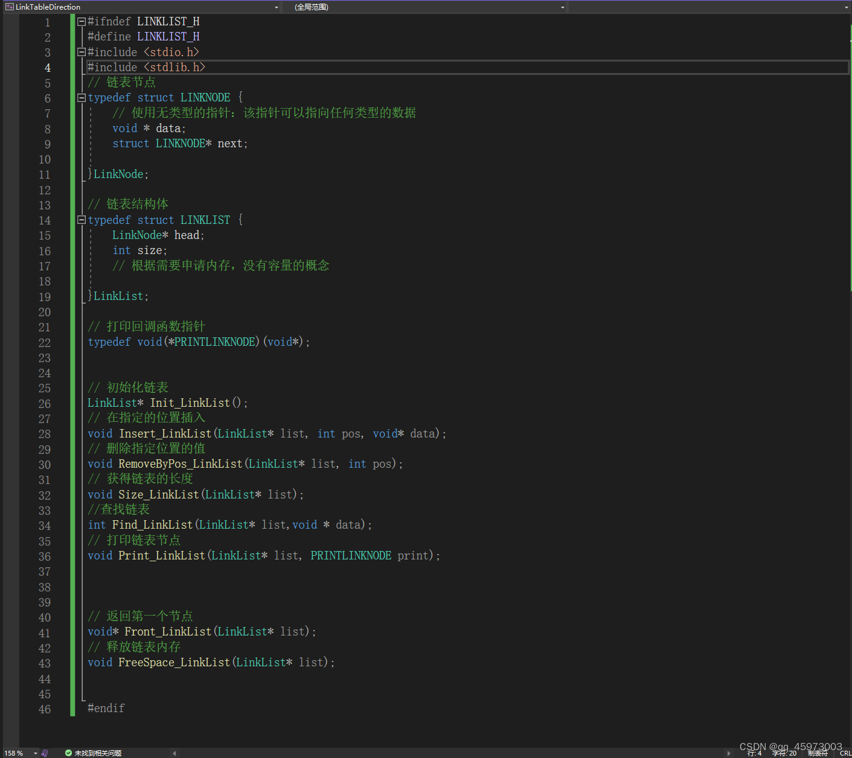This screenshot has width=852, height=758.
Task: Click the code cleanup brush icon in status bar
Action: (x=45, y=753)
